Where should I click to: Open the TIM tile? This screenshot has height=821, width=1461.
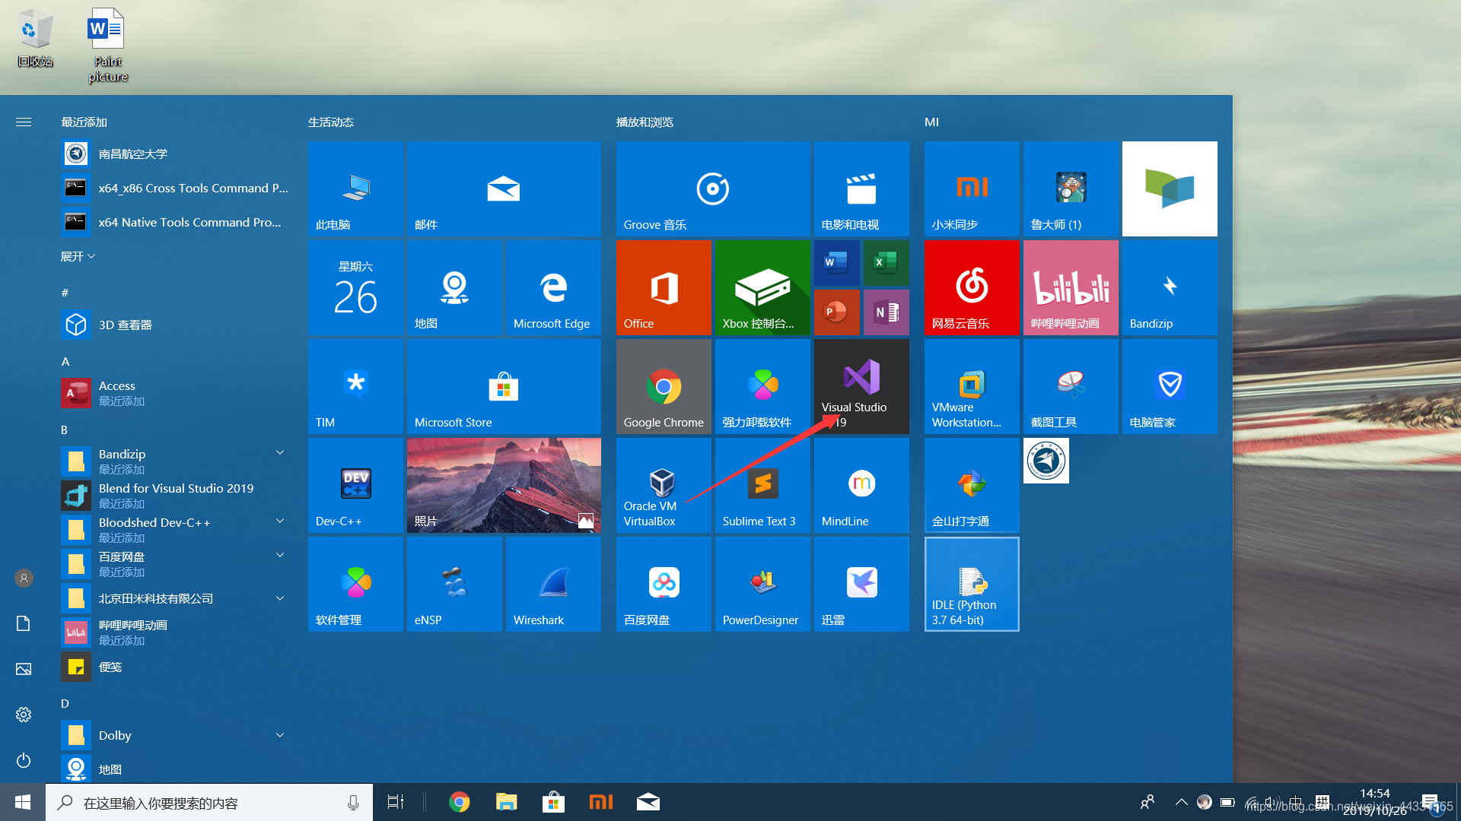[x=355, y=386]
